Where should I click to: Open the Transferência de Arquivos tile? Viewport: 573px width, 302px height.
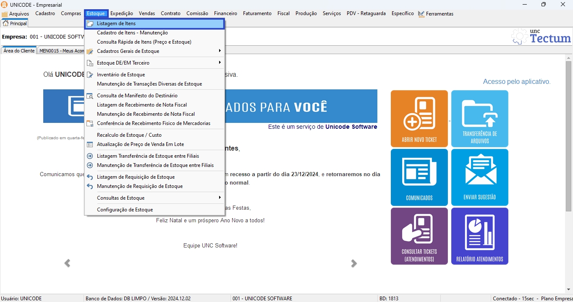pyautogui.click(x=479, y=118)
